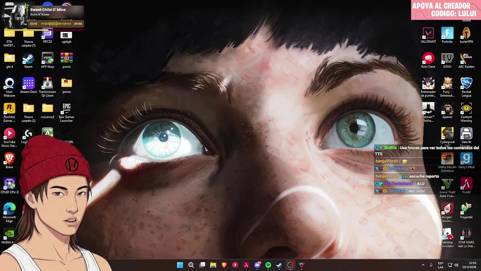Open Grand Theft Auto V shortcut
Screen dimensions: 481x271
tap(447, 188)
